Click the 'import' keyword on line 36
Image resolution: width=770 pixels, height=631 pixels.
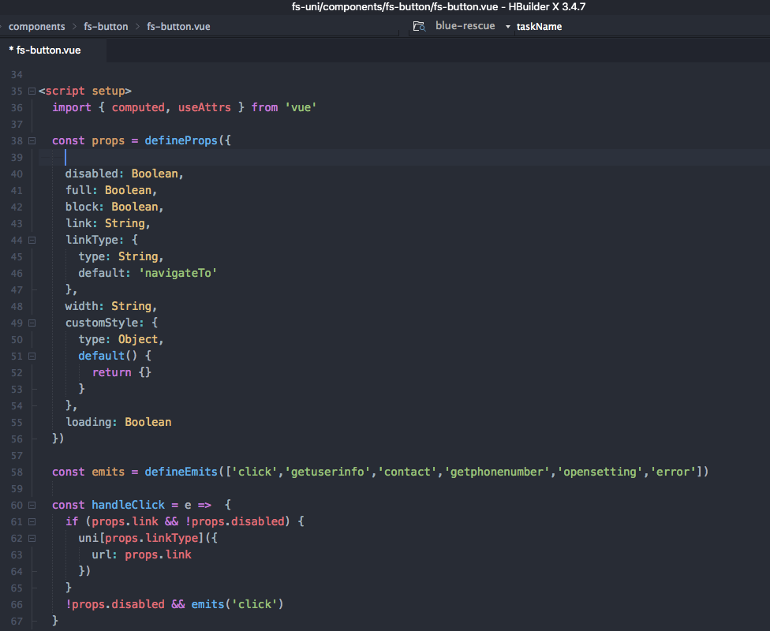pyautogui.click(x=72, y=107)
